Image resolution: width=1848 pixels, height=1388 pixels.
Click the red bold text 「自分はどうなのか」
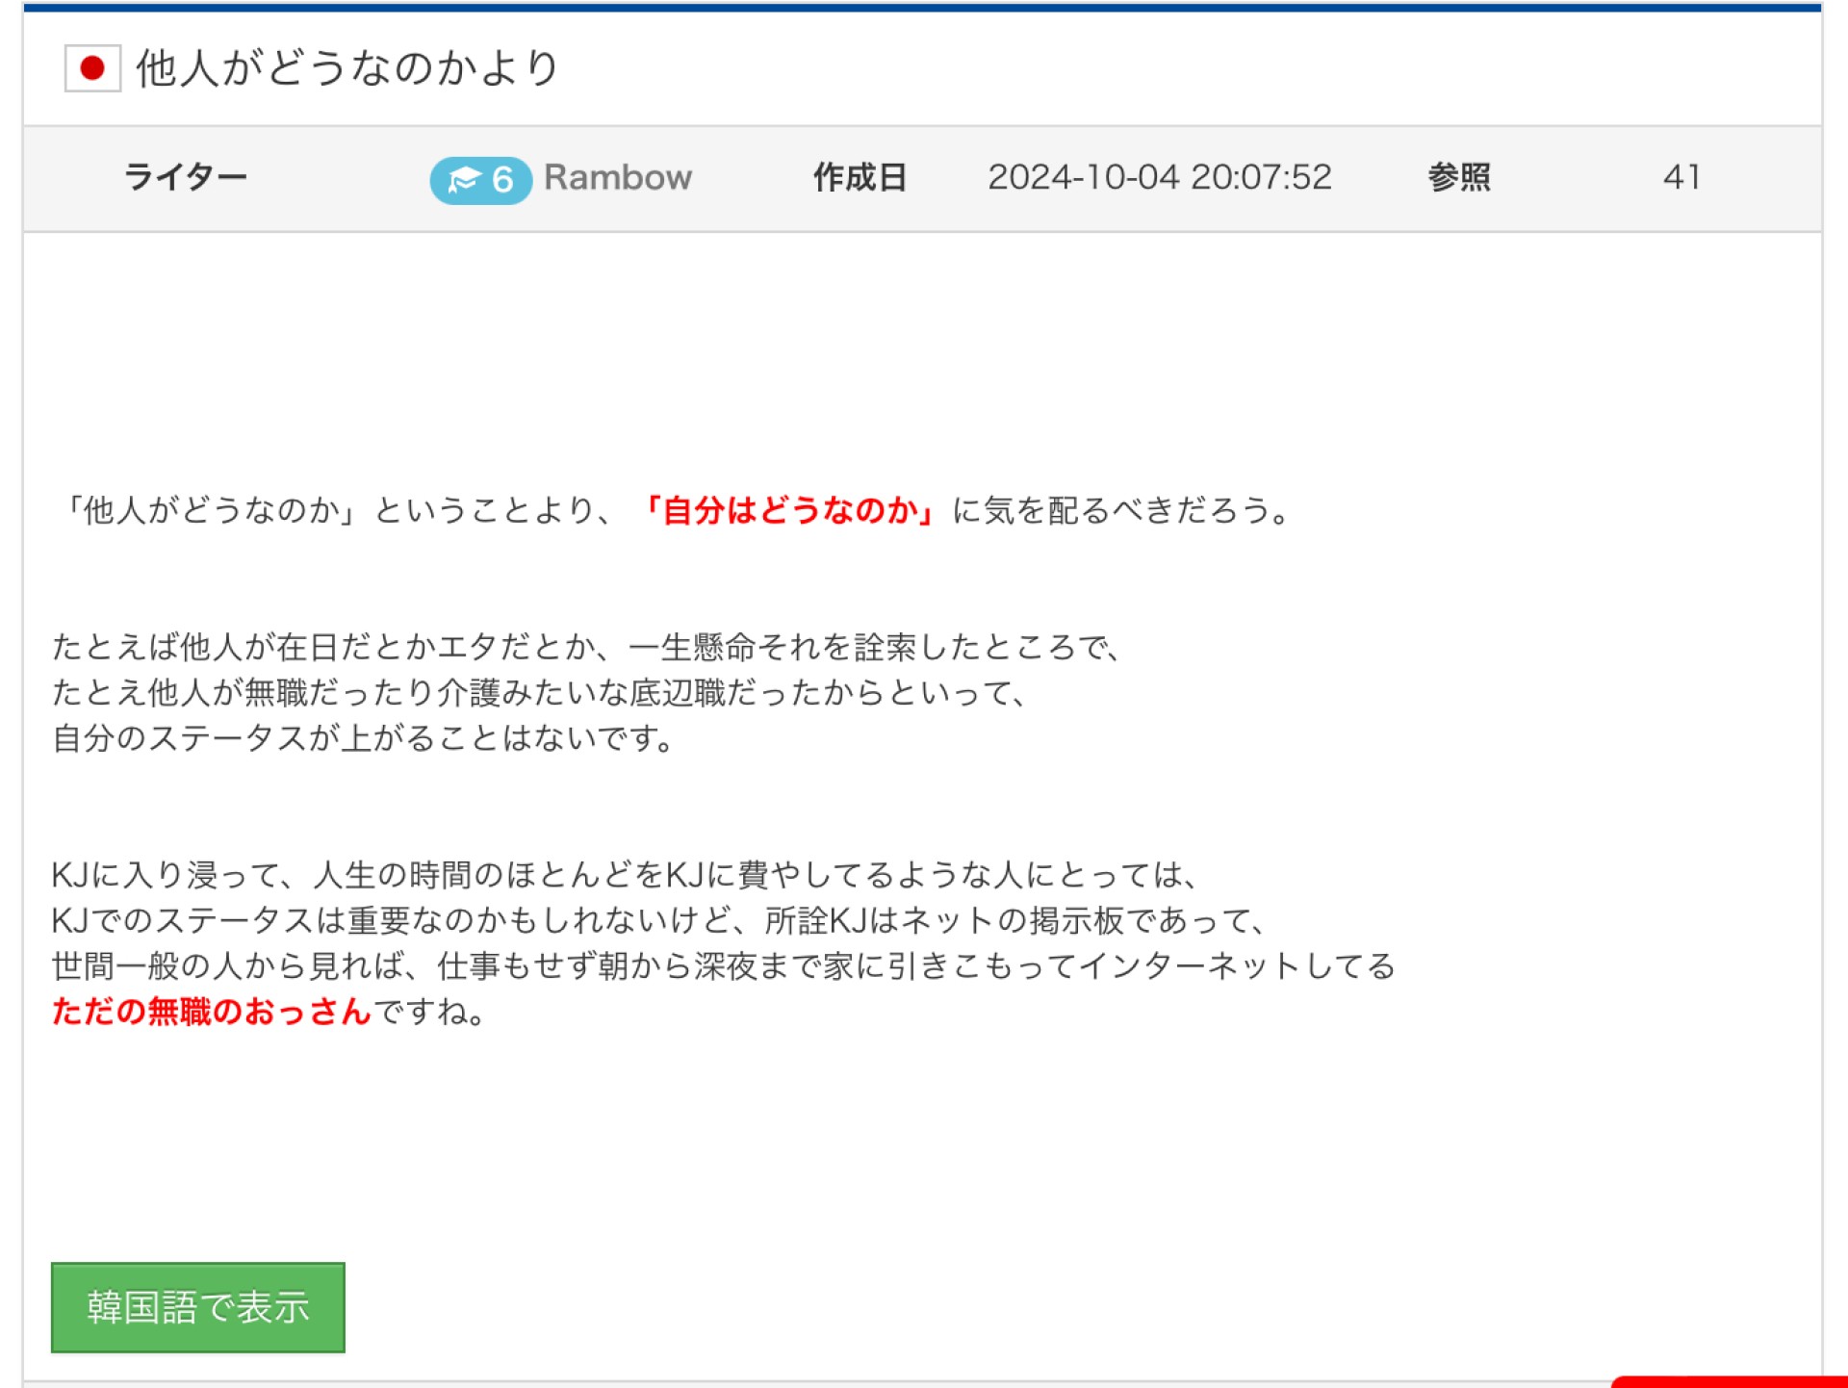(x=787, y=510)
